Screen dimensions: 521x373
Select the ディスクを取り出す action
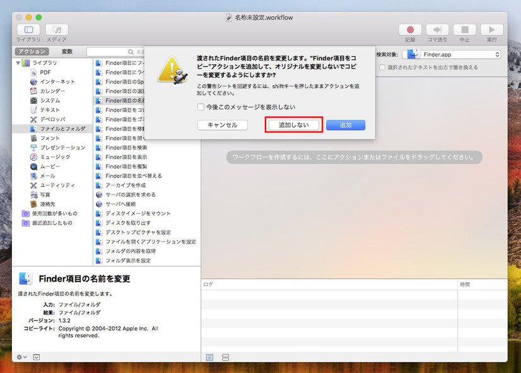[128, 223]
